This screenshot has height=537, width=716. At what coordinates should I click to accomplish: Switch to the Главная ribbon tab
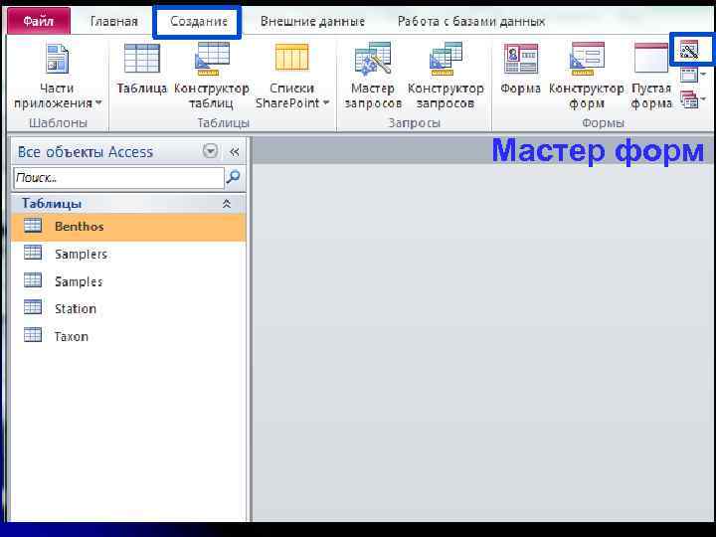pos(113,21)
